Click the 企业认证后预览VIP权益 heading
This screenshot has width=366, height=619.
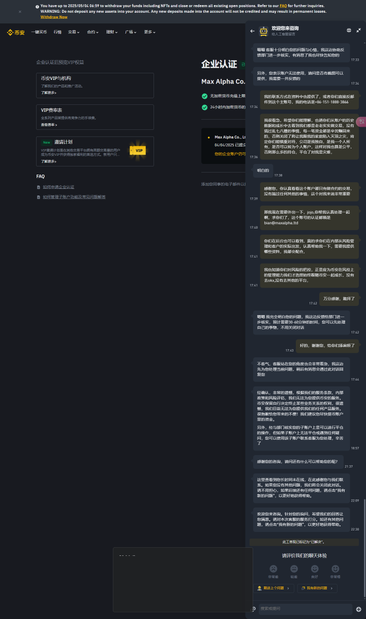[x=60, y=62]
